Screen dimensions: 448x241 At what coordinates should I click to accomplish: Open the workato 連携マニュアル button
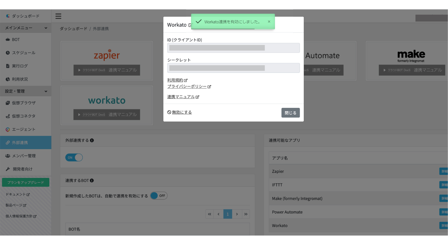(x=107, y=115)
